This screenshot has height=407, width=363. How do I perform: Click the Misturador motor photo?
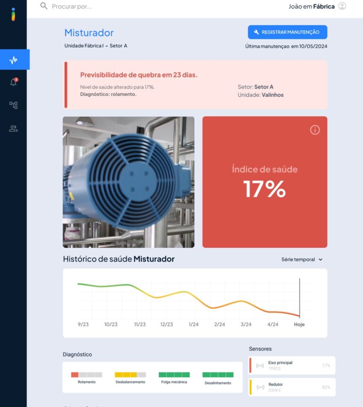(x=129, y=182)
